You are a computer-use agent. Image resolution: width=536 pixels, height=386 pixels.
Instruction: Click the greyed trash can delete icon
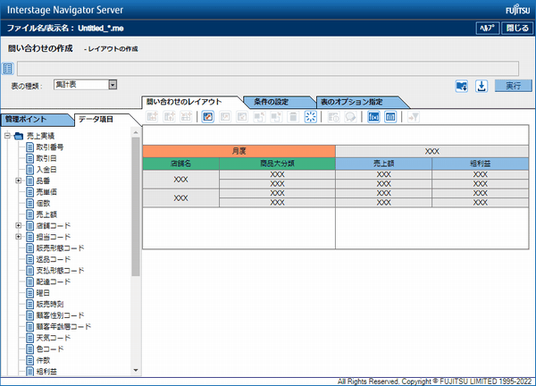(x=293, y=117)
